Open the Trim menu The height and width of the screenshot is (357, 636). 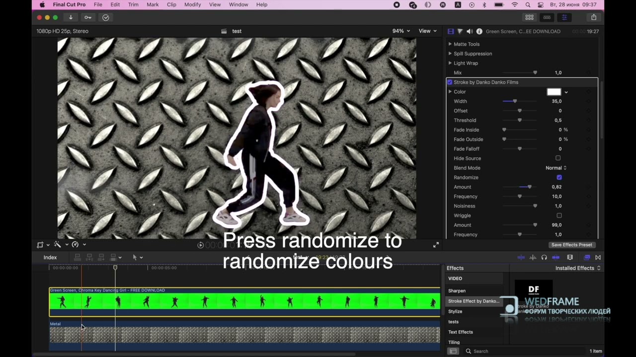[x=133, y=4]
